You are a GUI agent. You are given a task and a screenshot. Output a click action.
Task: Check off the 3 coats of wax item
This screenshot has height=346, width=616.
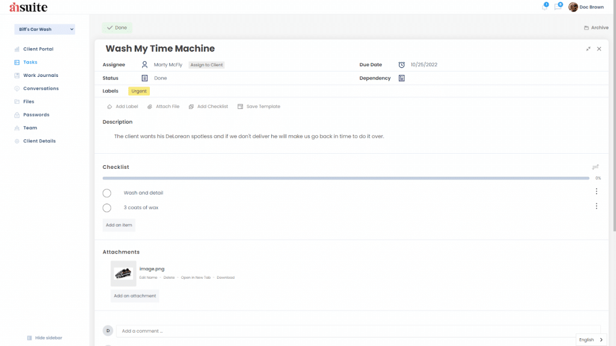pos(106,208)
